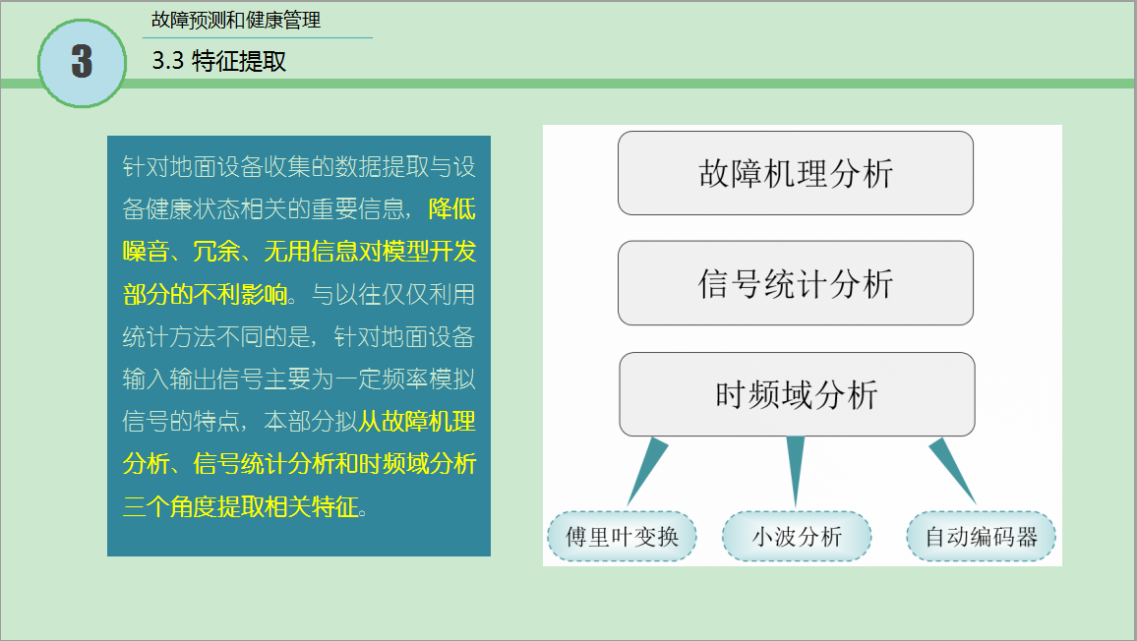
Task: Click the line 统计方法不同的是，针对地面设备
Action: pyautogui.click(x=299, y=336)
